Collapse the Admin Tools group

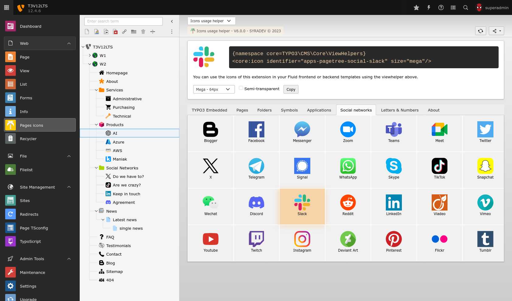(x=69, y=259)
